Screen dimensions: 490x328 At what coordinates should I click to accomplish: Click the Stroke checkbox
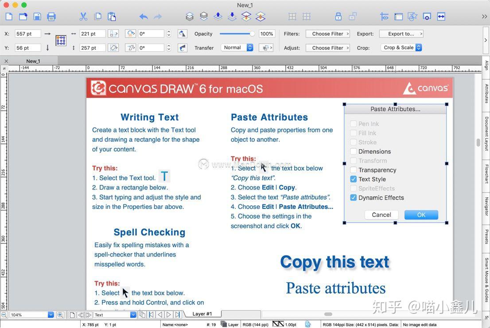[354, 142]
